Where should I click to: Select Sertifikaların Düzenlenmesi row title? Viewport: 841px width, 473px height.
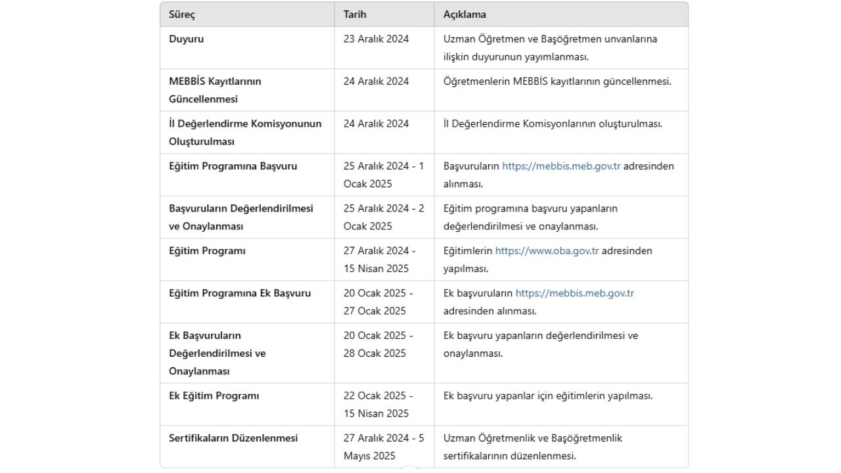pyautogui.click(x=233, y=438)
